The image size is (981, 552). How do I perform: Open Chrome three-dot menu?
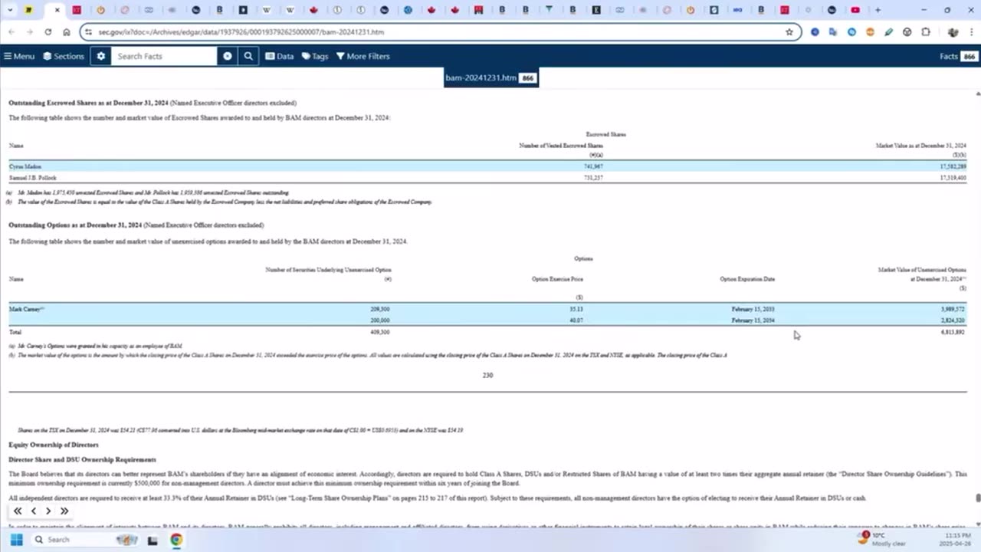coord(972,32)
